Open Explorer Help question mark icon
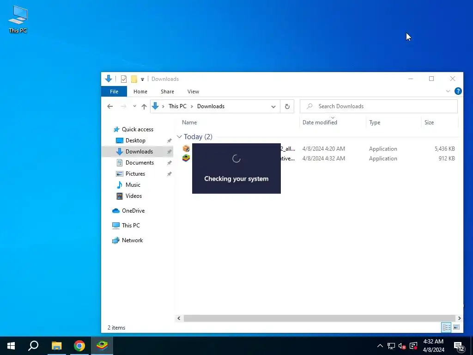This screenshot has height=355, width=473. (x=458, y=91)
